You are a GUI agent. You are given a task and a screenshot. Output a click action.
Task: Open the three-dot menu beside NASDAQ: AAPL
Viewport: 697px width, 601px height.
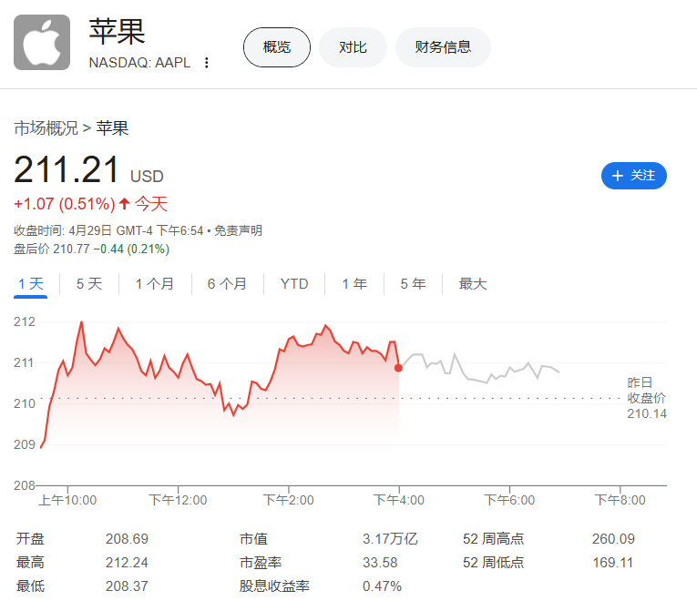[x=206, y=63]
